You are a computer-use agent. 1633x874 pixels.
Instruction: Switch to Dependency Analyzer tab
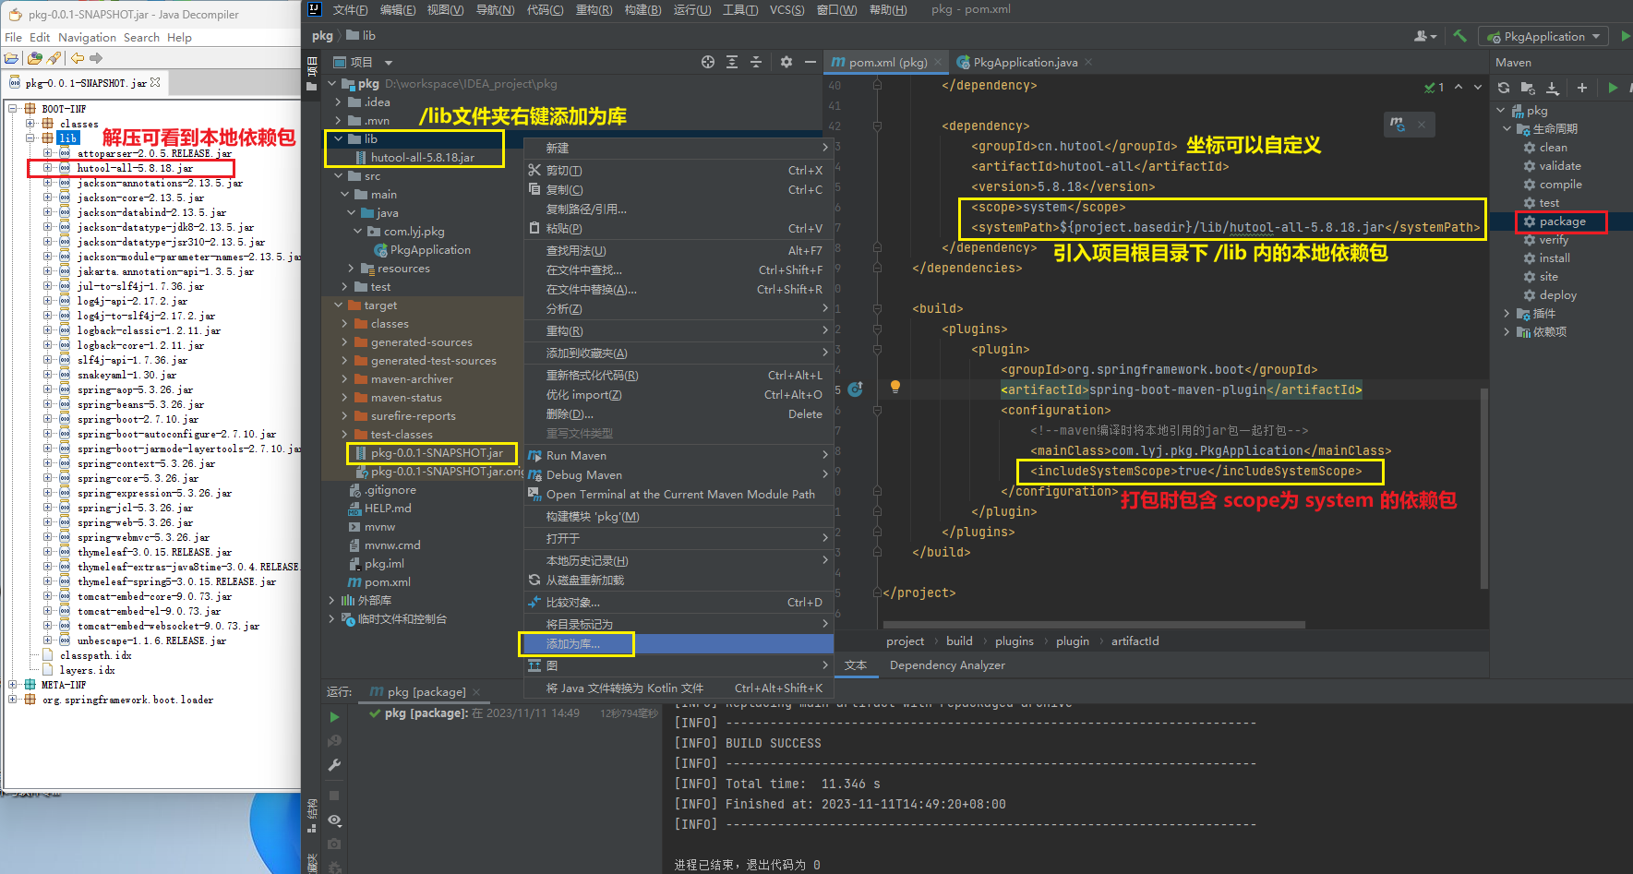coord(947,665)
